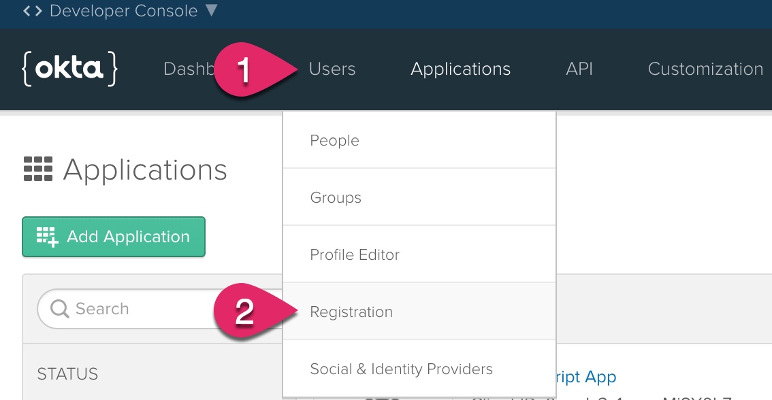772x400 pixels.
Task: Click the magnifier icon in Search box
Action: tap(60, 309)
